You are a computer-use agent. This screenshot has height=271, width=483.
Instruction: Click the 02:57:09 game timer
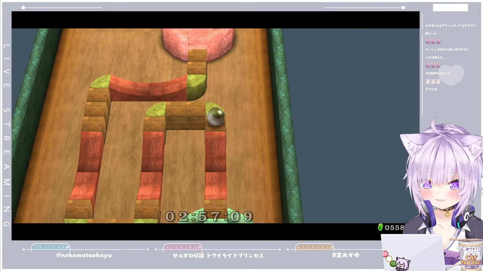(x=209, y=217)
